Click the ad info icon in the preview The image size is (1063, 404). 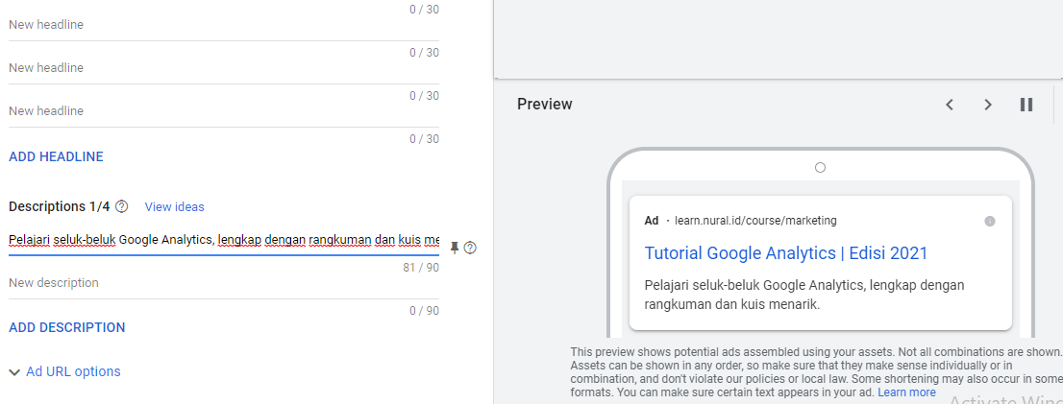pos(990,222)
